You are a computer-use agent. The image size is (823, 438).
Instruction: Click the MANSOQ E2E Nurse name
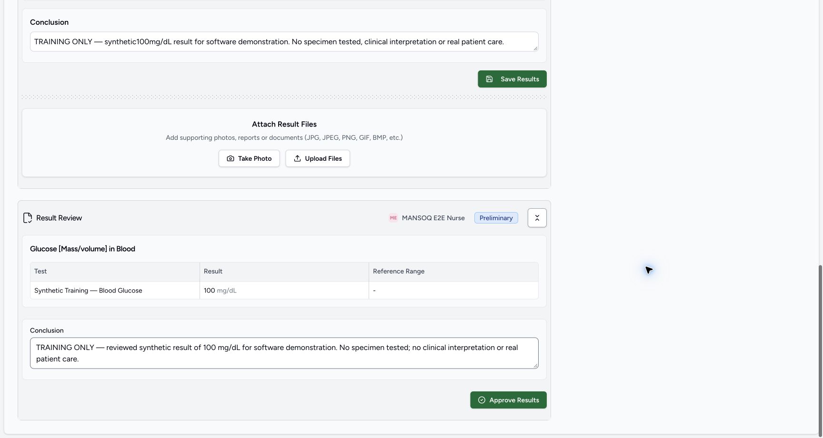point(433,218)
